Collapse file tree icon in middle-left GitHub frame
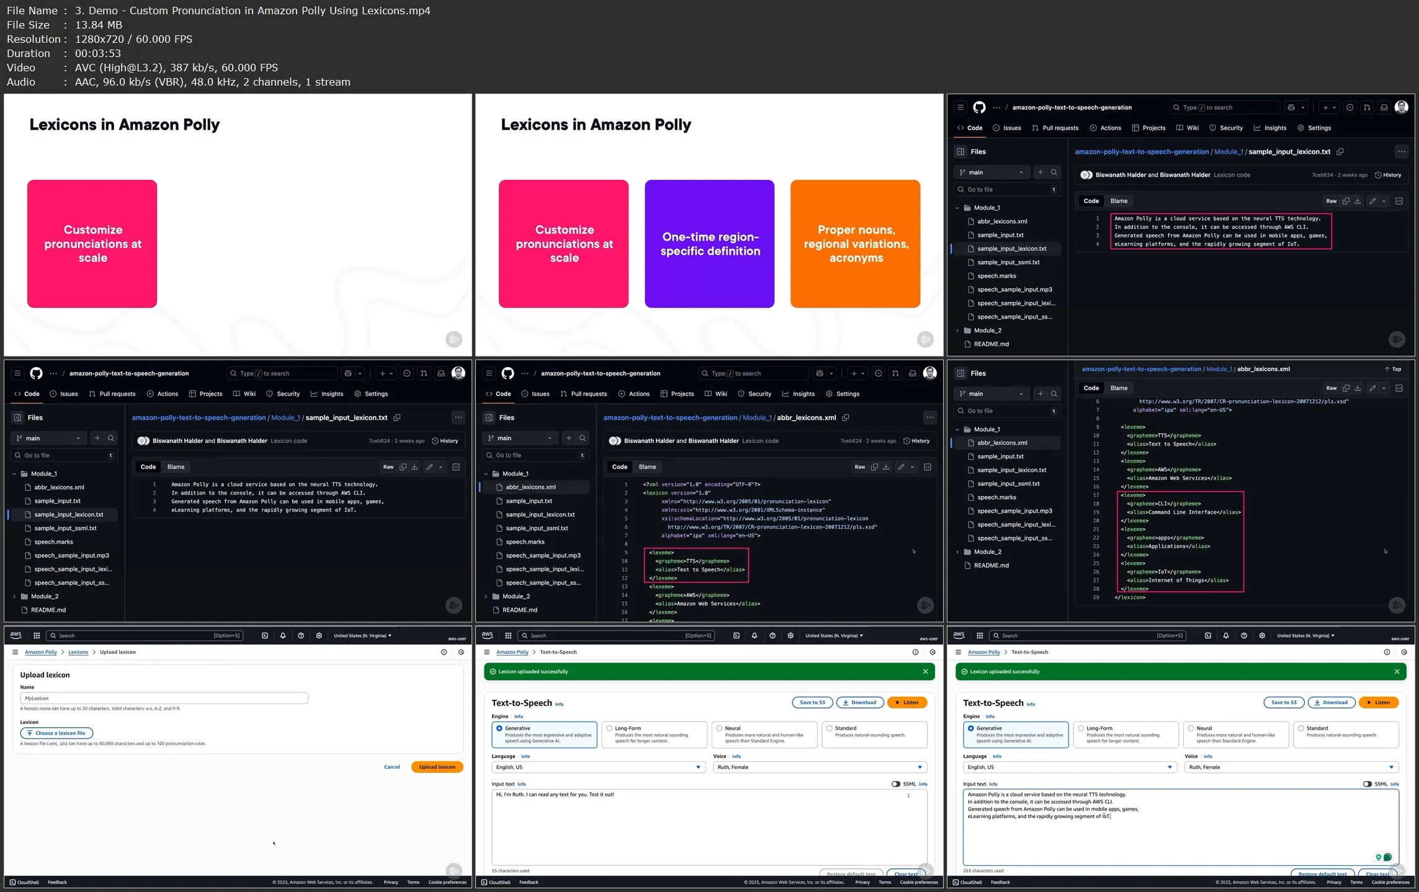This screenshot has height=892, width=1419. 17,418
